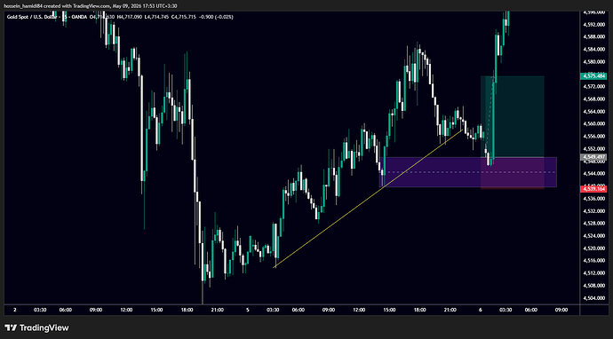The image size is (613, 339).
Task: Click the 4,588.000 price axis label
Action: [x=593, y=36]
